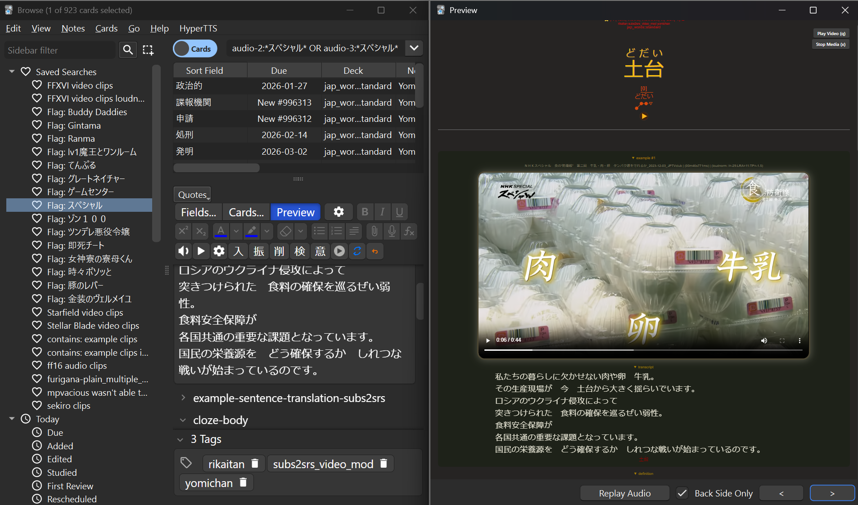Click the sidebar search magnifier icon
The image size is (858, 505).
pyautogui.click(x=128, y=49)
